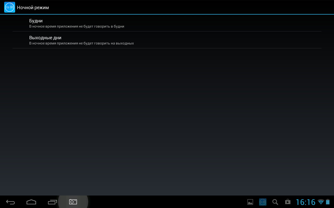This screenshot has height=208, width=334.
Task: Tap the talking clock app icon in header
Action: pyautogui.click(x=10, y=7)
